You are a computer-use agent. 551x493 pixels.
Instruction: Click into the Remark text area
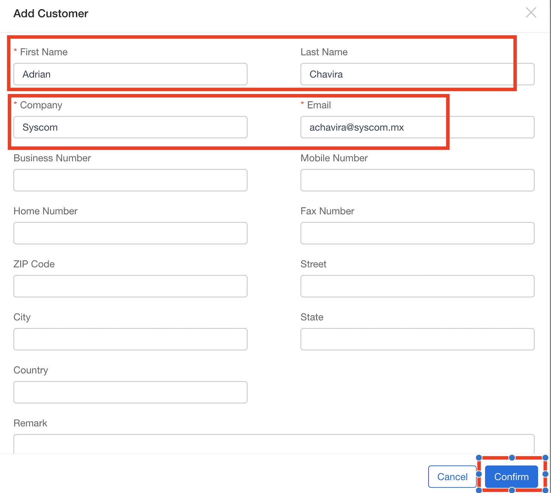click(x=274, y=444)
